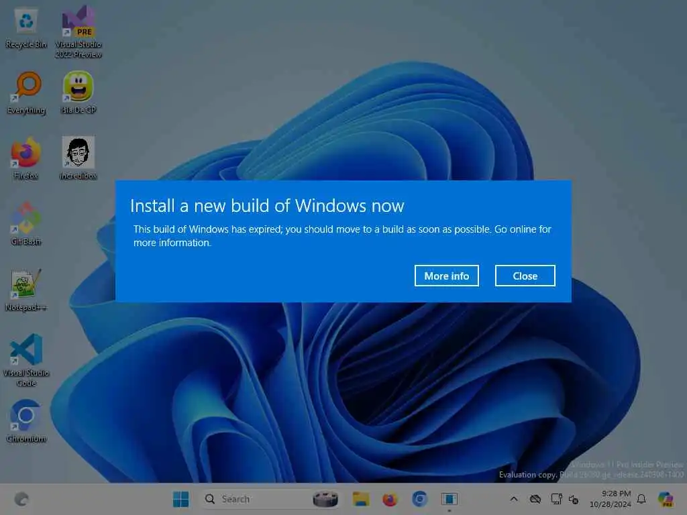The height and width of the screenshot is (515, 687).
Task: Select the Isla De CP desktop icon
Action: (78, 93)
